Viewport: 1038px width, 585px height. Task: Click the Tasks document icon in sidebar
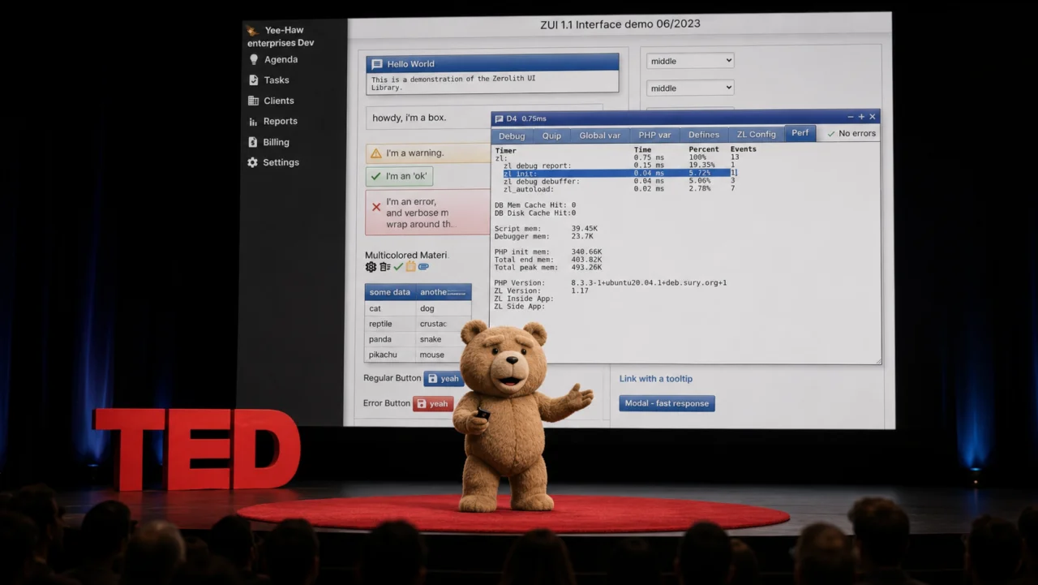(254, 80)
